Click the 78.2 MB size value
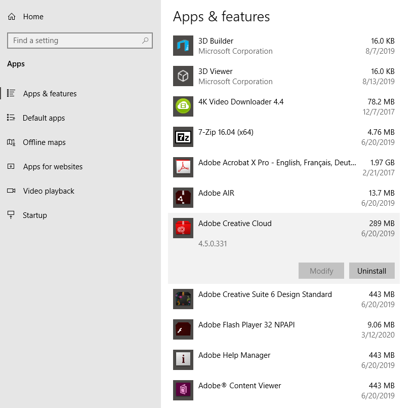Screen dimensions: 417x408 (x=381, y=102)
